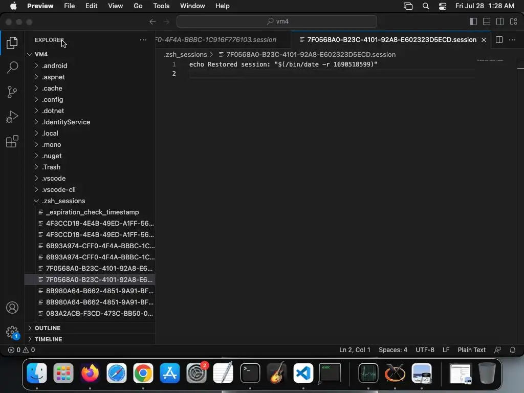
Task: Go forward with the right arrow
Action: click(x=166, y=21)
